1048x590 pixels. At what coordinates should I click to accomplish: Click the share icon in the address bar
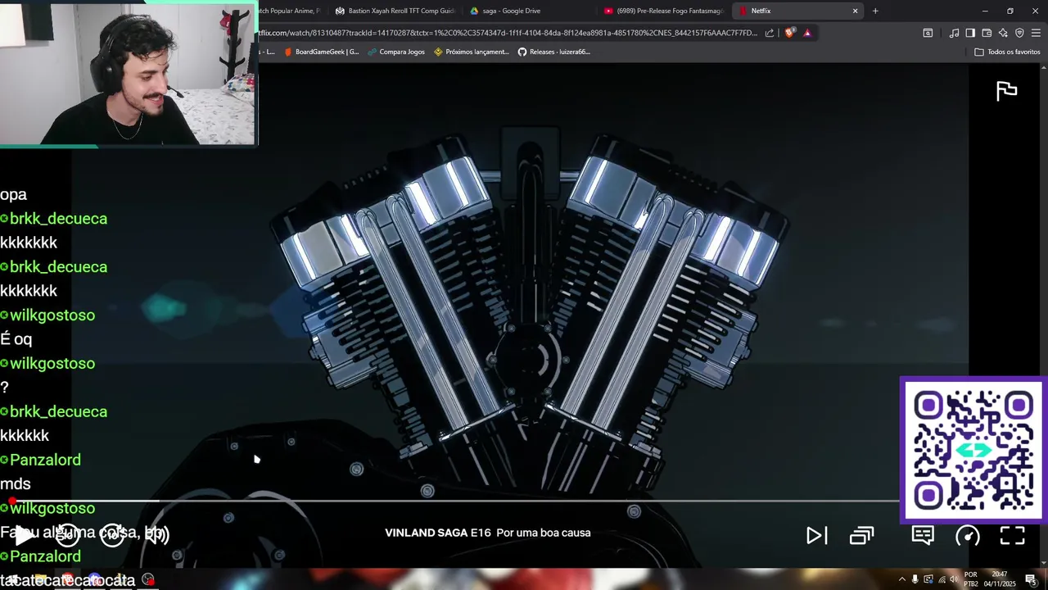click(x=769, y=33)
